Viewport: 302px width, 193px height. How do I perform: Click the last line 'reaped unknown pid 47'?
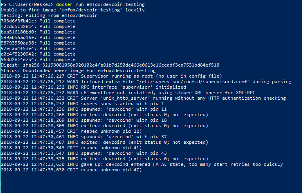coord(71,170)
